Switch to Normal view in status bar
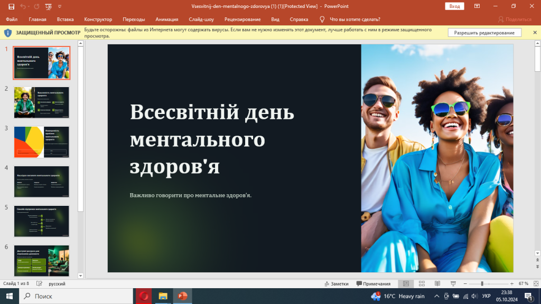 (x=406, y=283)
